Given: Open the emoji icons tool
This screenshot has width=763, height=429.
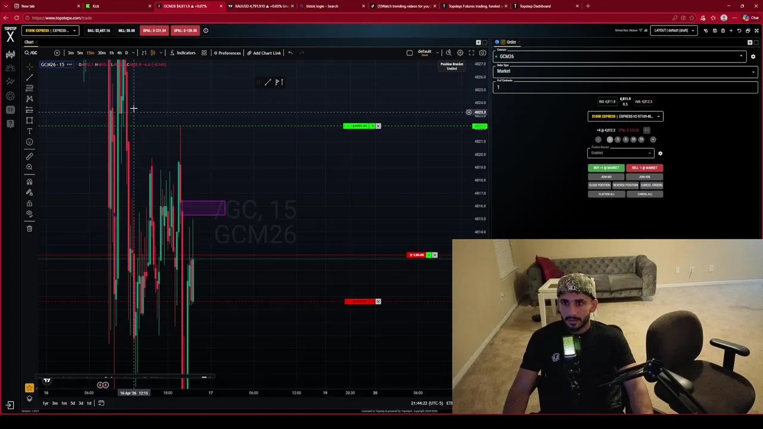Looking at the screenshot, I should click(x=29, y=142).
